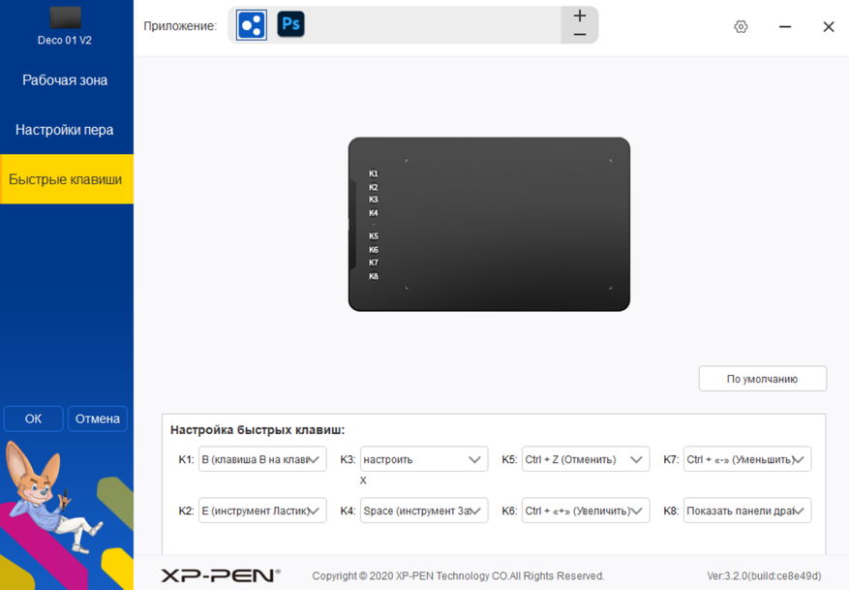Viewport: 849px width, 590px height.
Task: Open settings via the gear icon
Action: pos(741,26)
